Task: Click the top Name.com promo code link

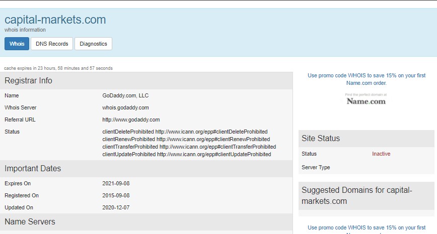Action: pyautogui.click(x=367, y=79)
